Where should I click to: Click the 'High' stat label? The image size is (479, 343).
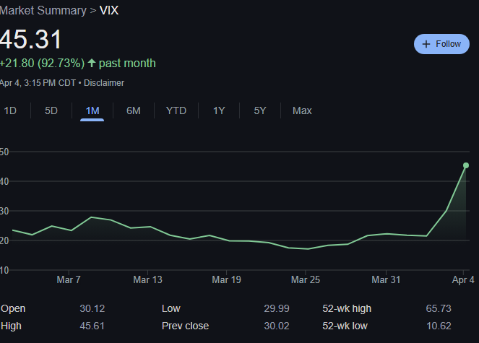(x=11, y=326)
